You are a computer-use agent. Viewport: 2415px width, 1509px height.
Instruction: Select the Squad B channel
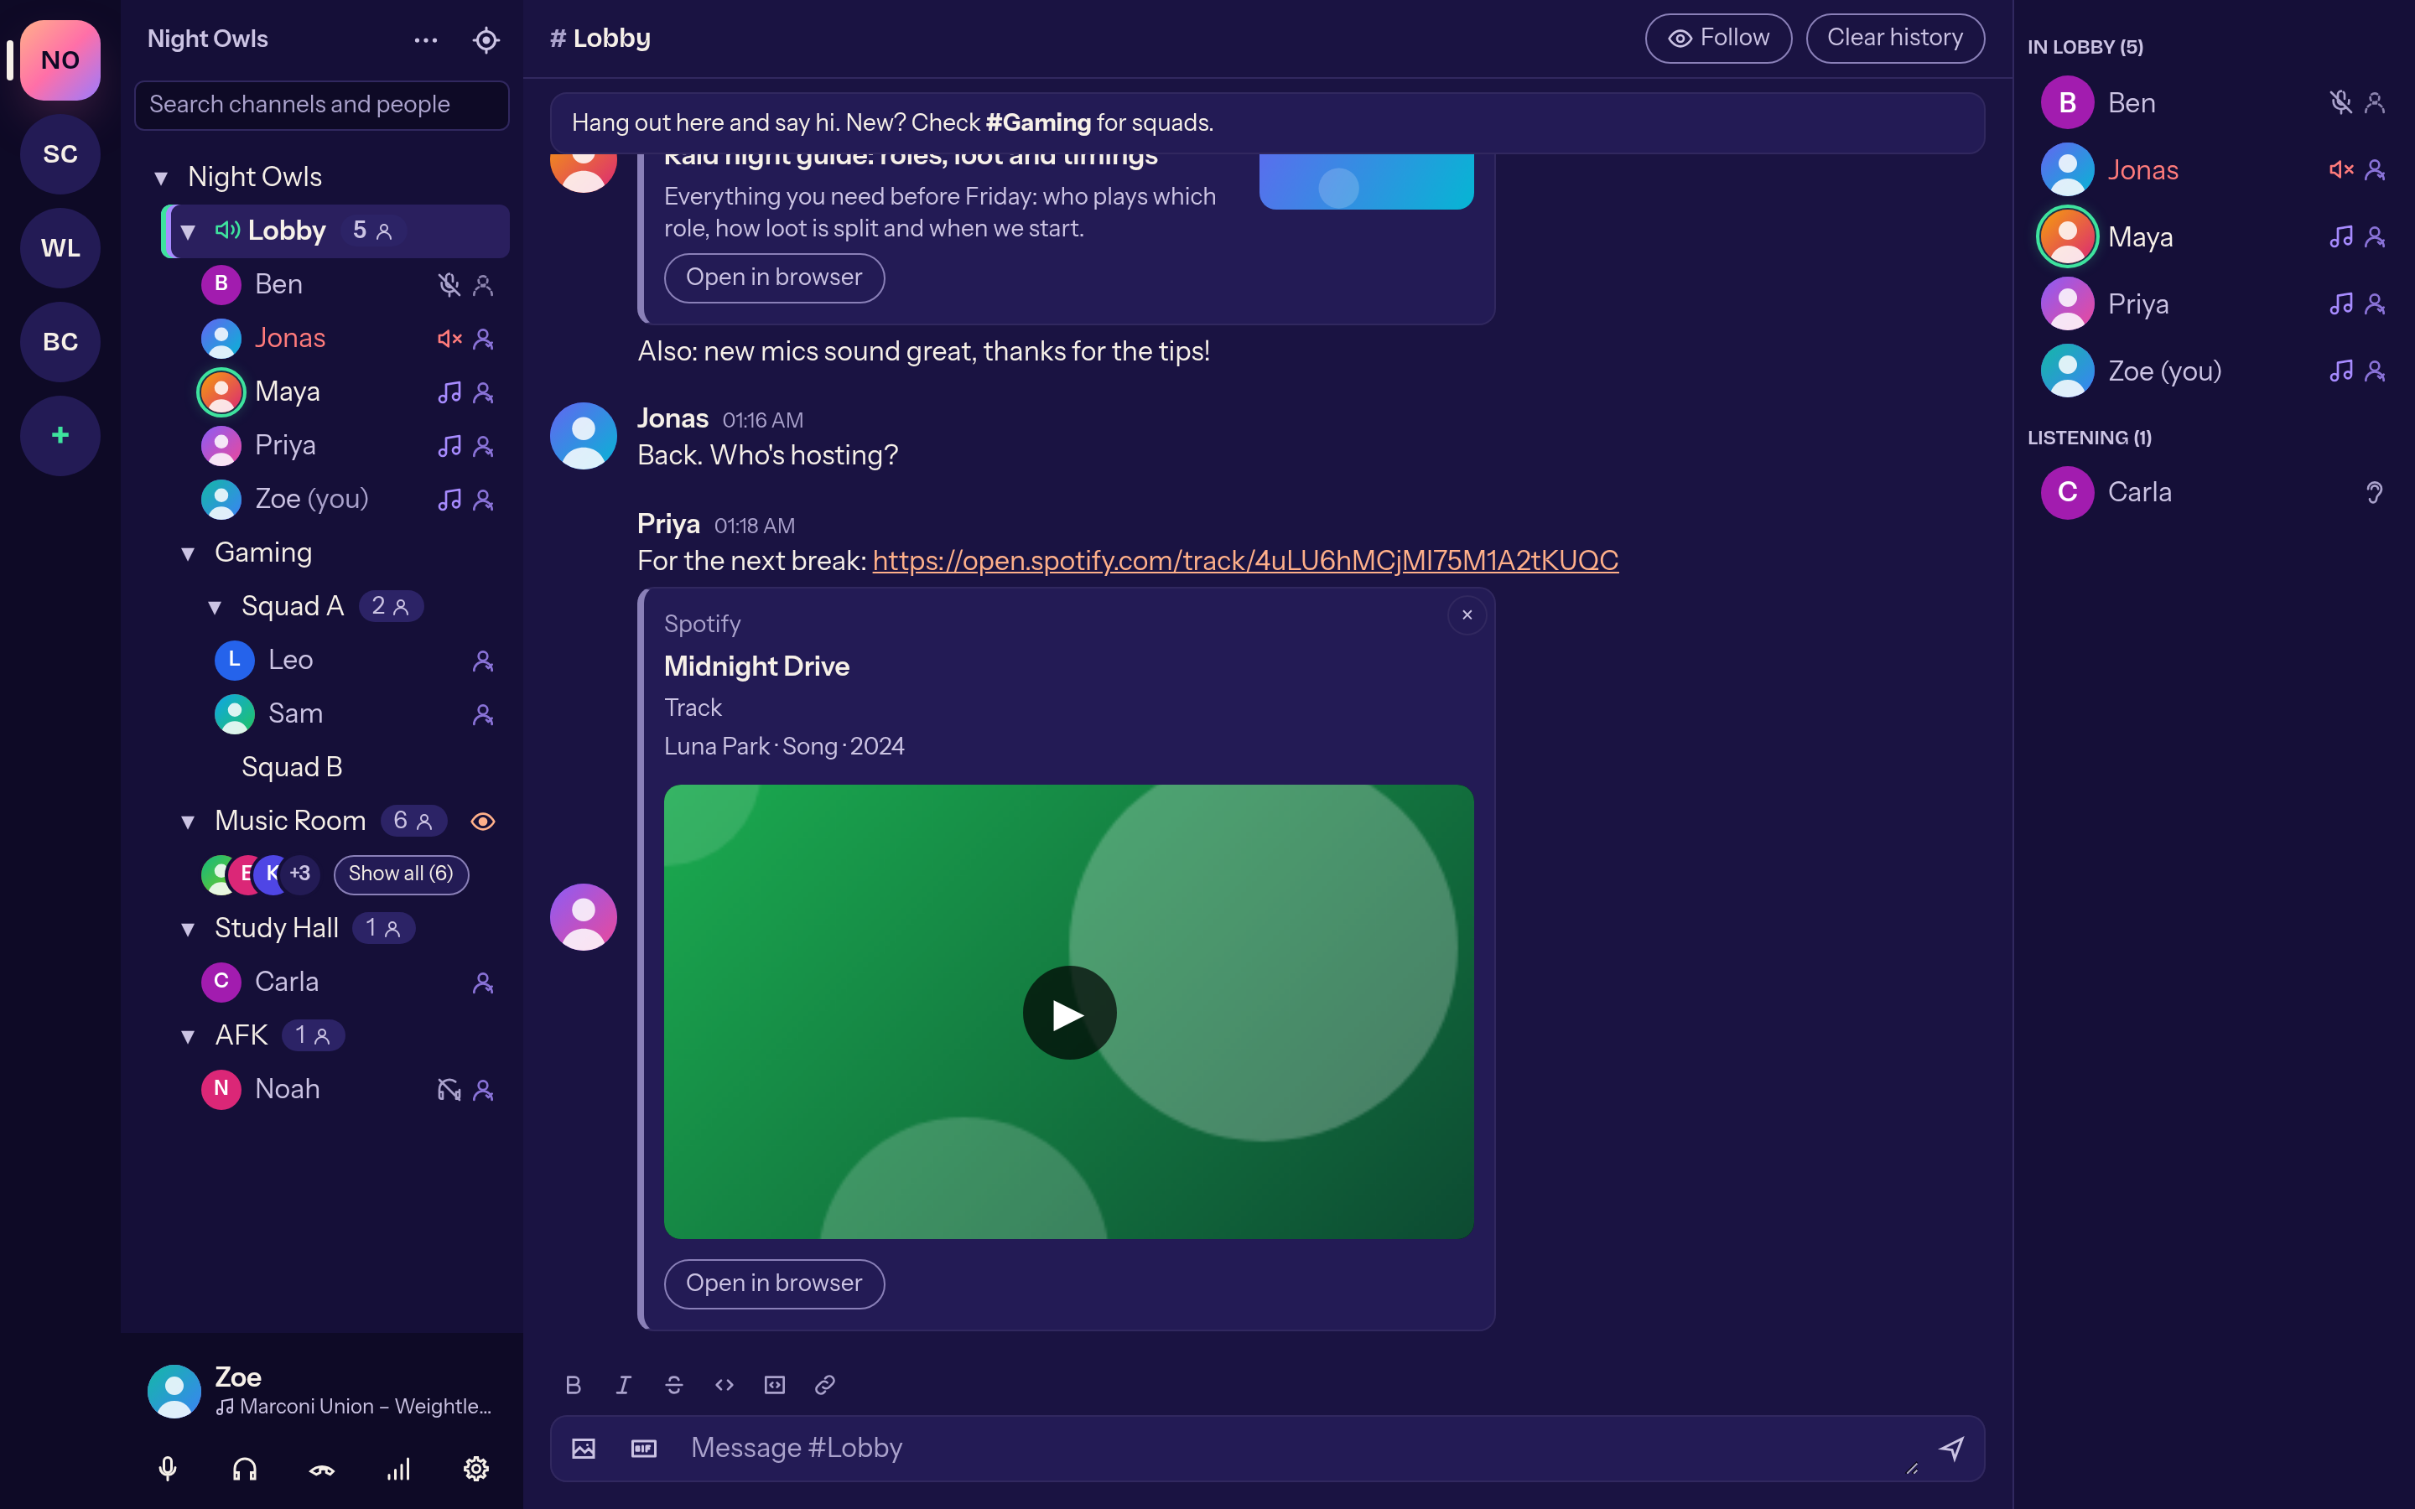[x=292, y=767]
